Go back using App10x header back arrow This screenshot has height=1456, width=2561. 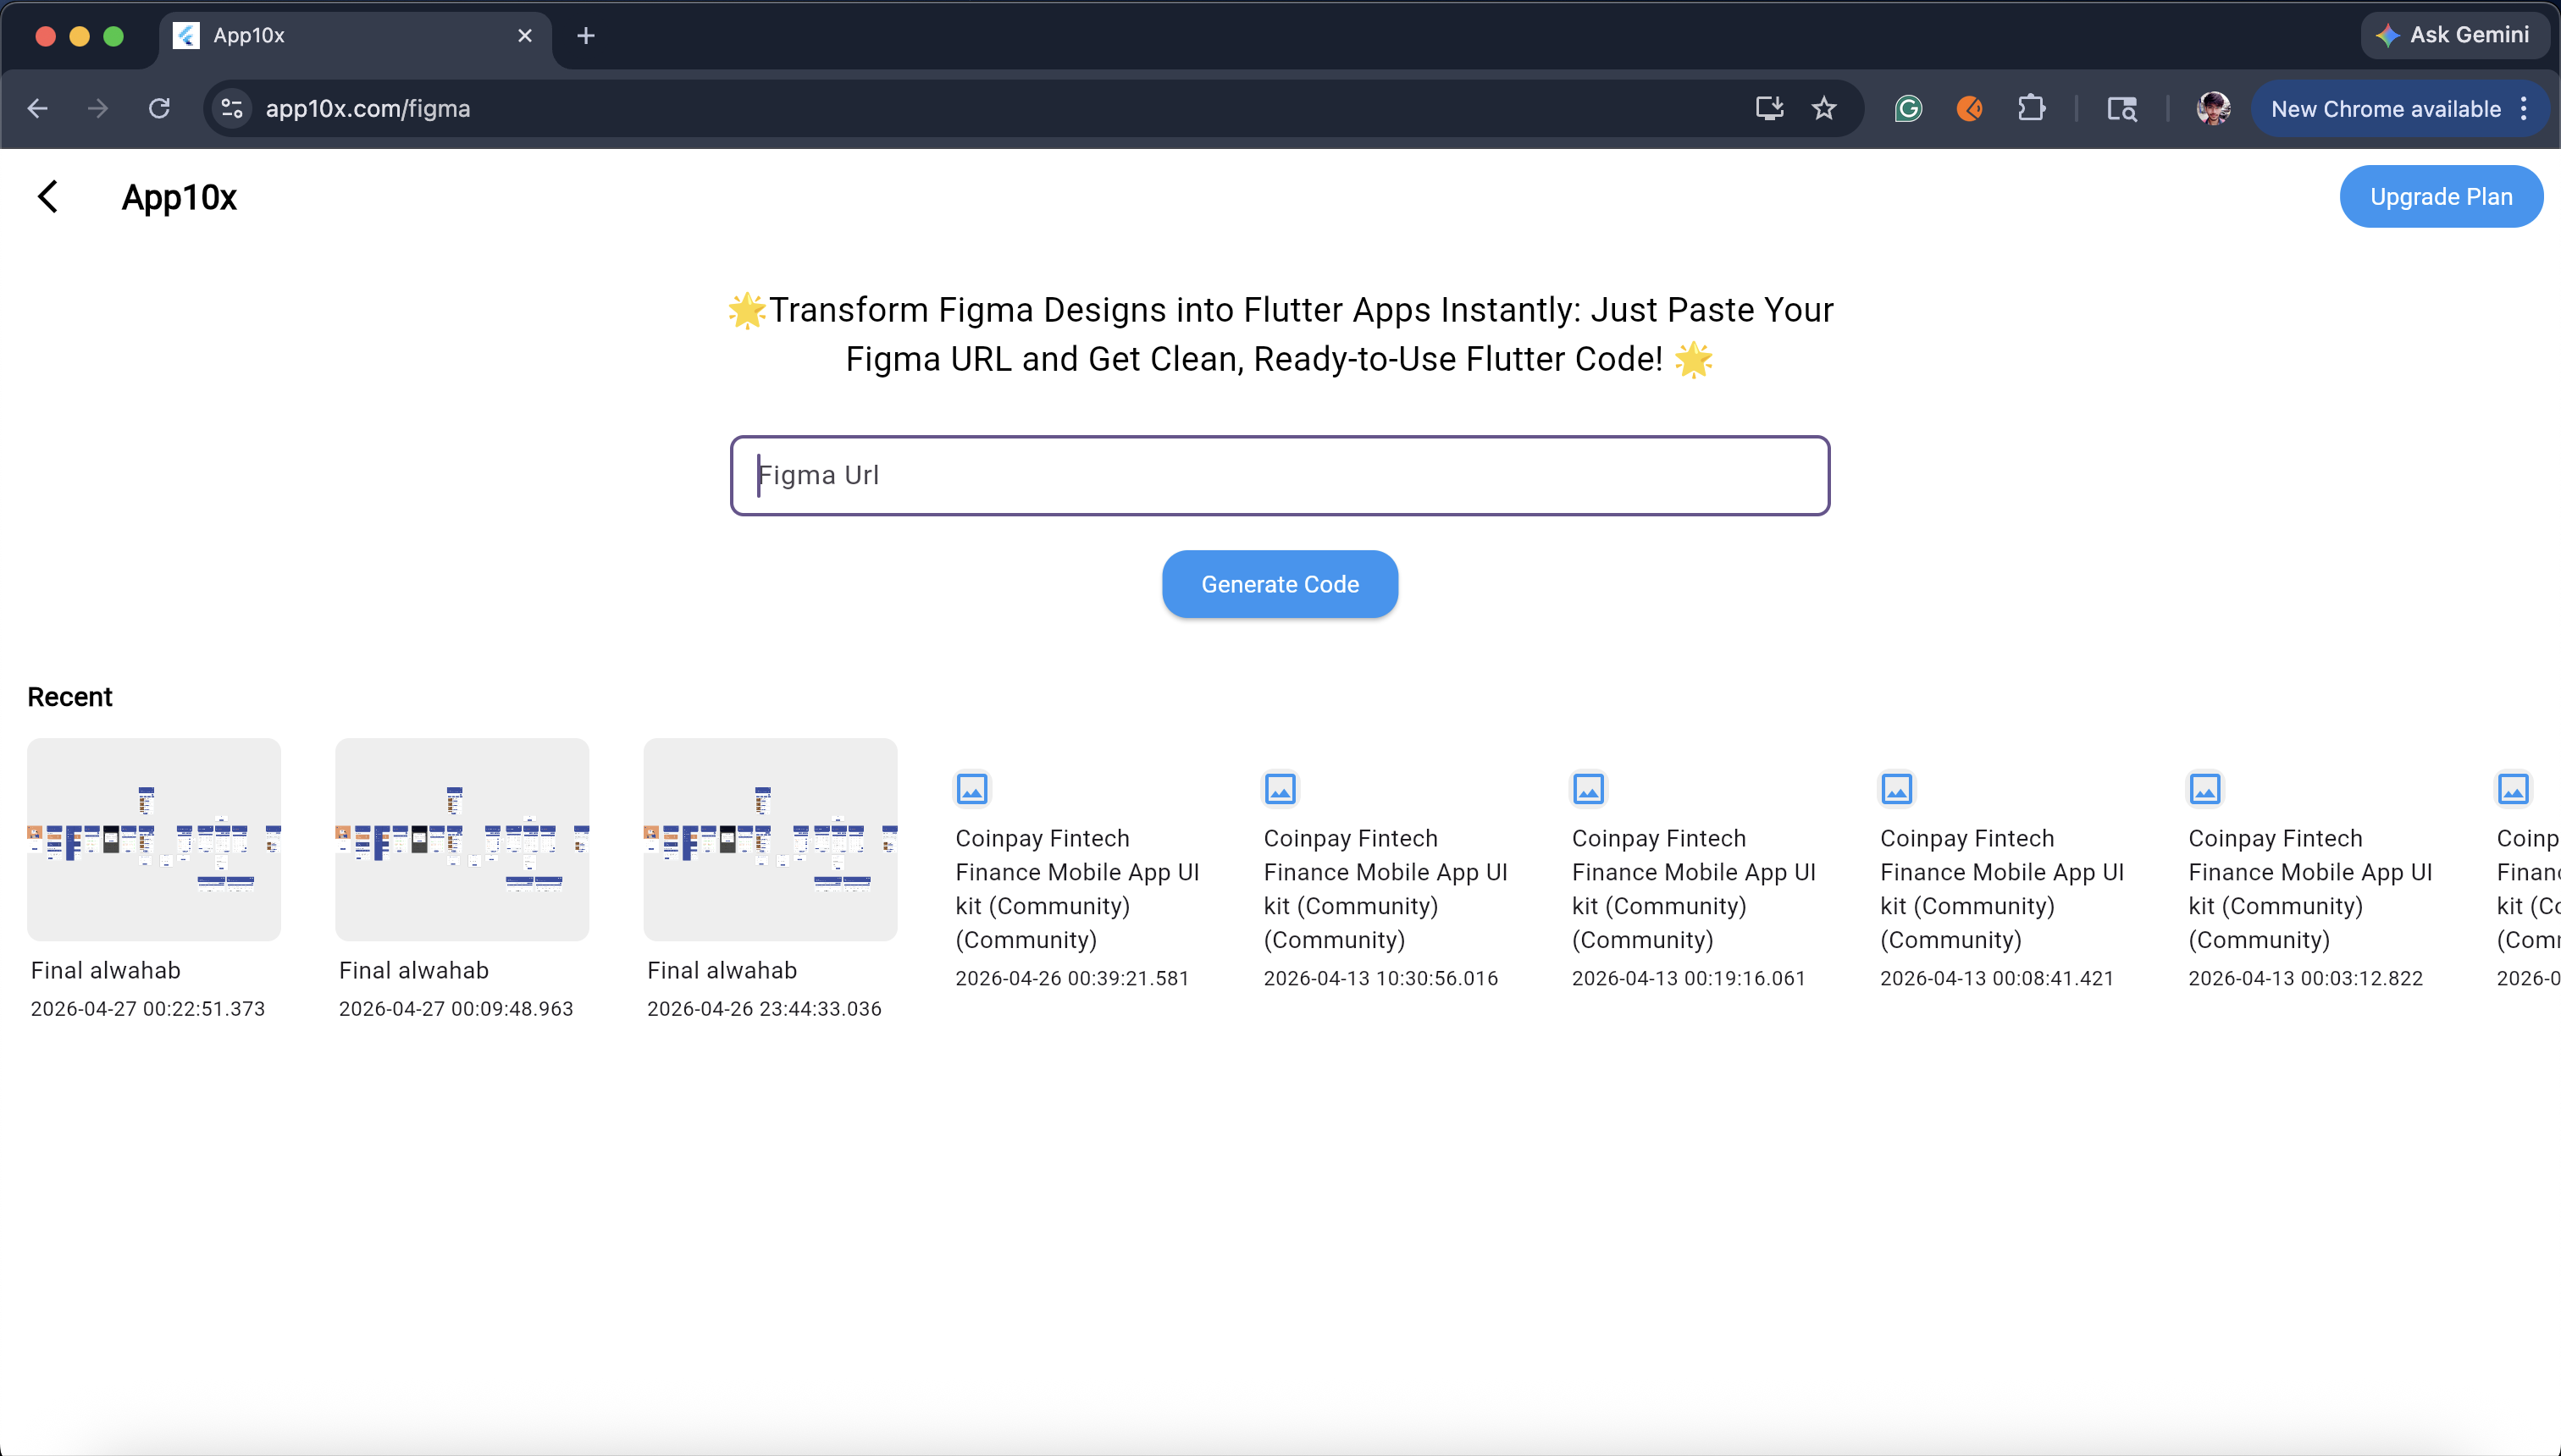coord(48,197)
